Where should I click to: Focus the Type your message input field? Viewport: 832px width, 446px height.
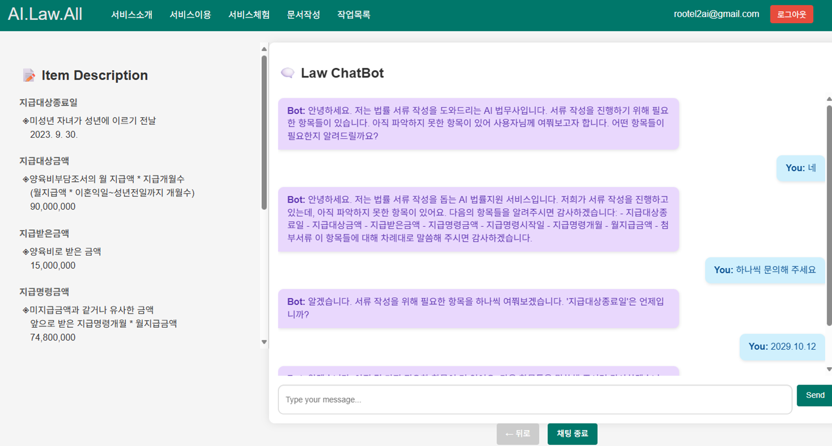tap(535, 399)
